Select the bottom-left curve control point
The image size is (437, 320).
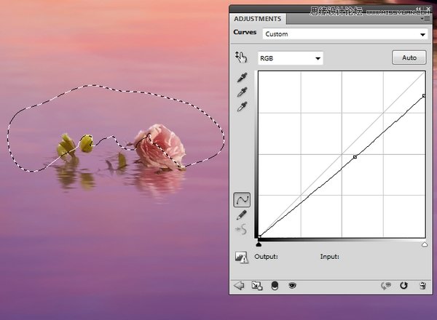point(259,237)
